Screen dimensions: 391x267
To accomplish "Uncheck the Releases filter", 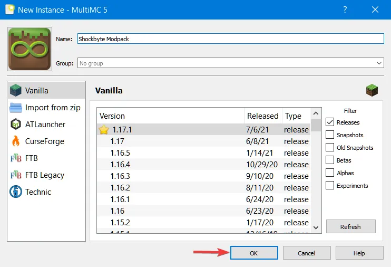I will click(330, 122).
